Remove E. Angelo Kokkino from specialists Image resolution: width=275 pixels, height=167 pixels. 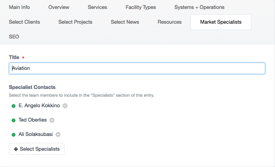pyautogui.click(x=65, y=106)
